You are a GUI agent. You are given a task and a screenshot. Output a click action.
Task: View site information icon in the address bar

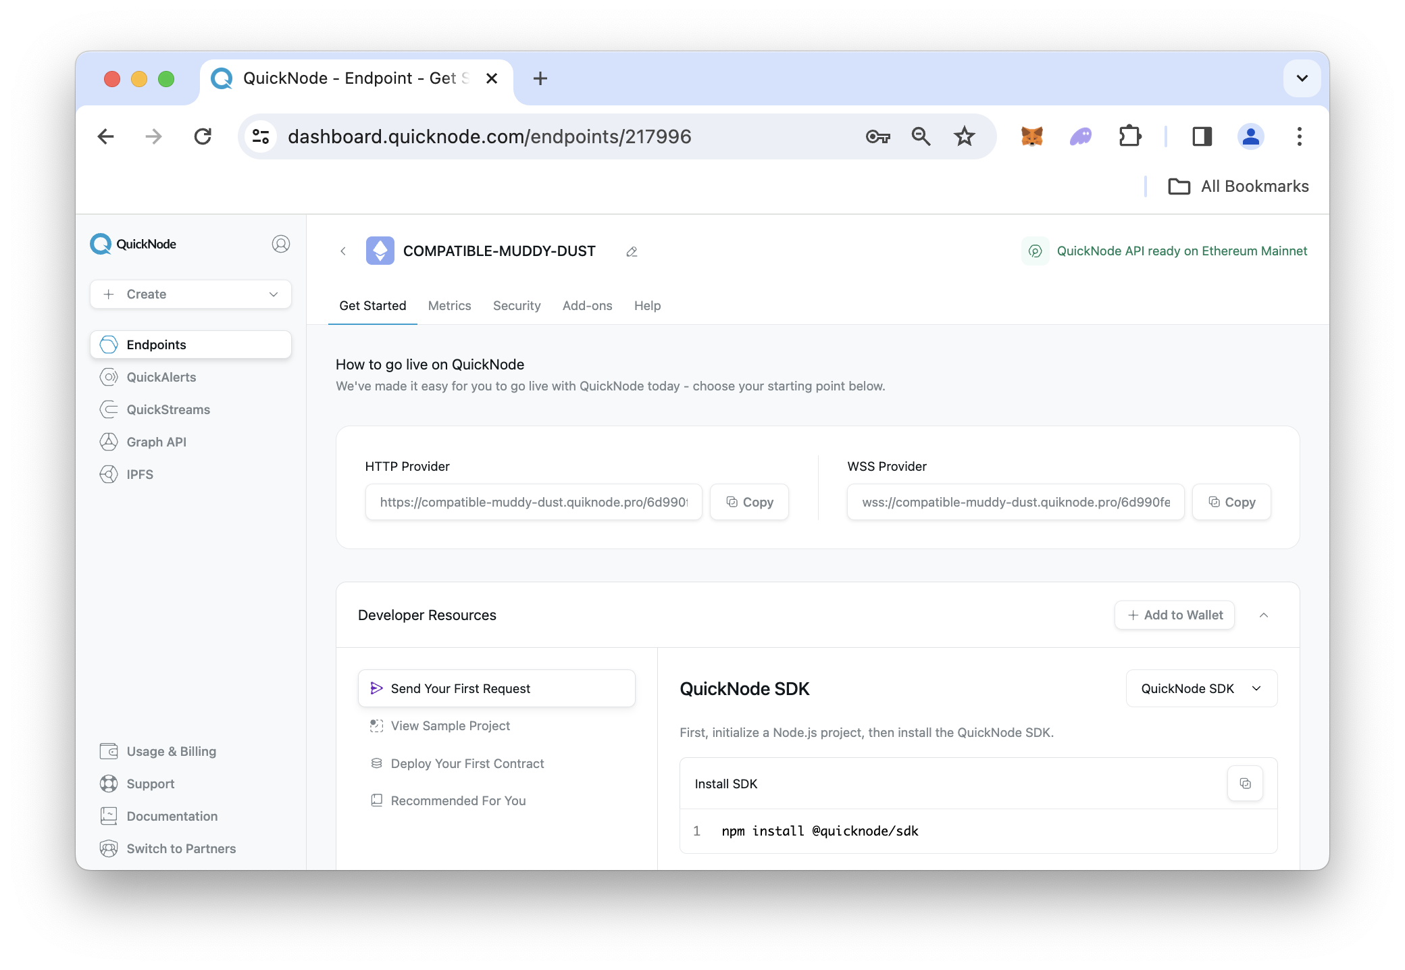pyautogui.click(x=261, y=136)
